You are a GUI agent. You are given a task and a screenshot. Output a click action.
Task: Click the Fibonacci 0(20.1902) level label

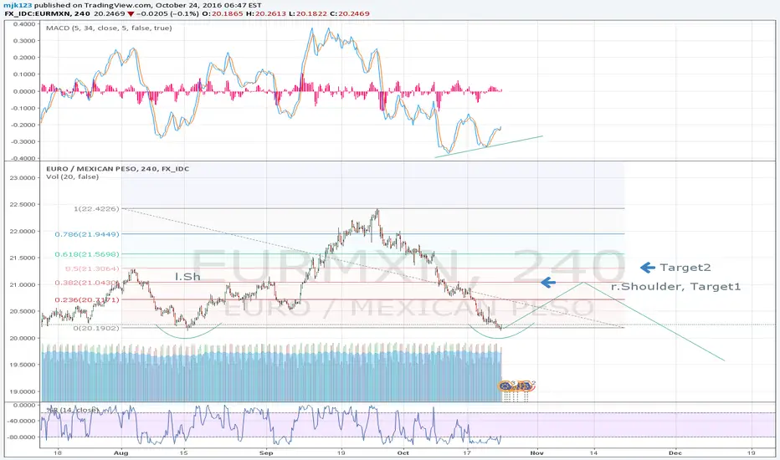96,328
